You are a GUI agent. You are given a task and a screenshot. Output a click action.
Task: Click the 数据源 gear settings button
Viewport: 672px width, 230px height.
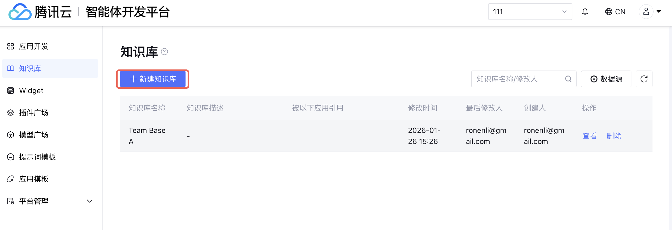606,79
